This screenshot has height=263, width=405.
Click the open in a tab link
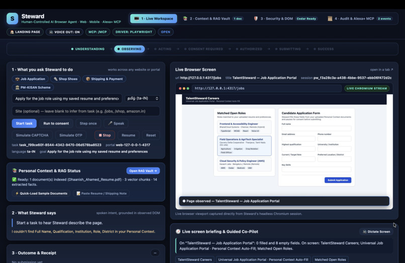(x=381, y=70)
